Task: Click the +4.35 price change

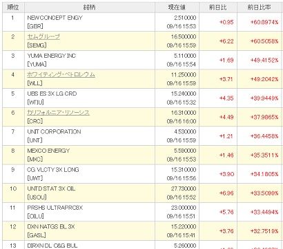Action: [226, 98]
